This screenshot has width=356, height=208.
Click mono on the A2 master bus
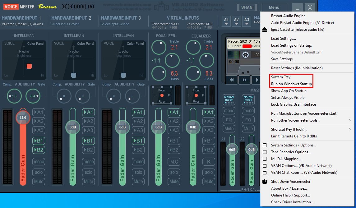point(248,111)
